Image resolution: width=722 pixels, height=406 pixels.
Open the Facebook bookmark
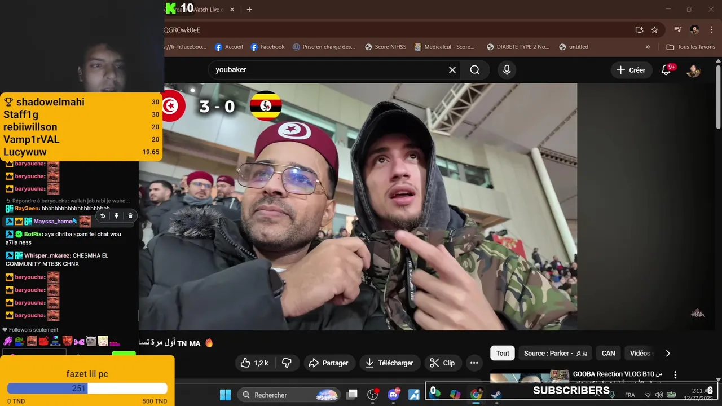coord(267,47)
